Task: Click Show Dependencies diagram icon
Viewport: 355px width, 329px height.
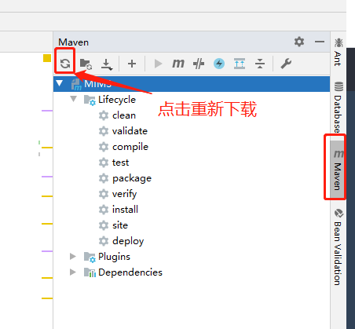Action: pyautogui.click(x=240, y=64)
